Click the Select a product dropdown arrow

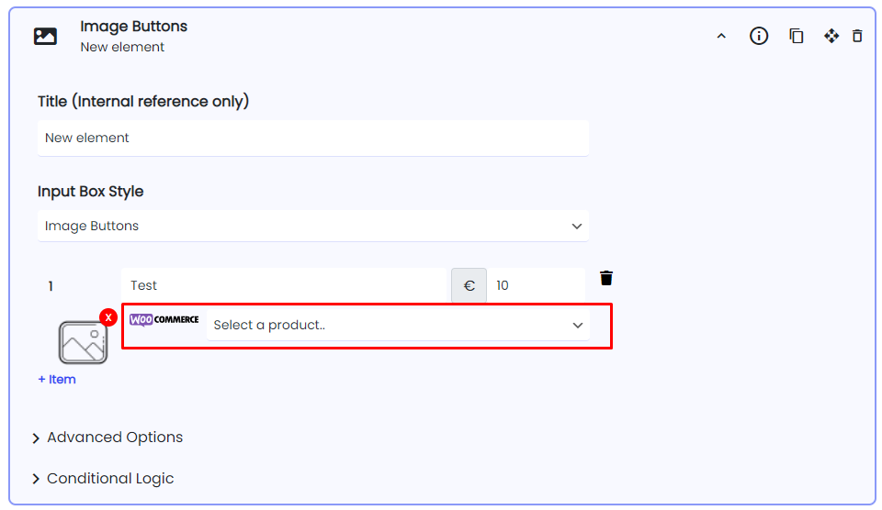click(578, 326)
